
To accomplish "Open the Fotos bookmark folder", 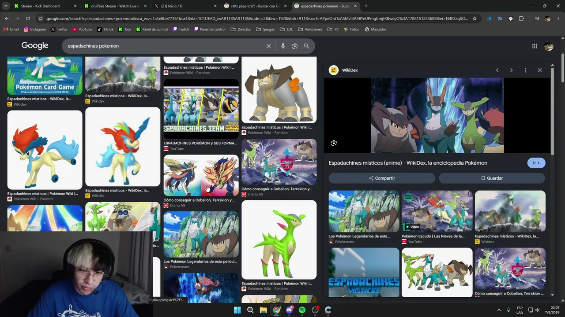I will click(x=351, y=29).
